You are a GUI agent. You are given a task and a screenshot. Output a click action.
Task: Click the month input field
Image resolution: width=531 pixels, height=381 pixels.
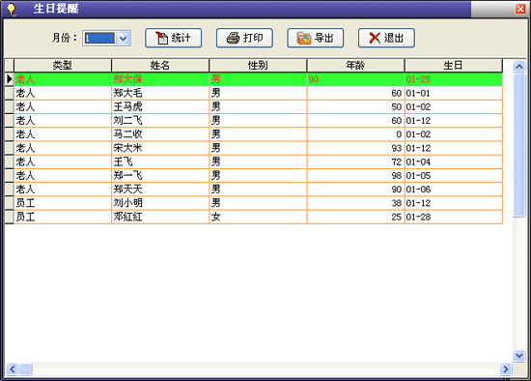(x=99, y=39)
